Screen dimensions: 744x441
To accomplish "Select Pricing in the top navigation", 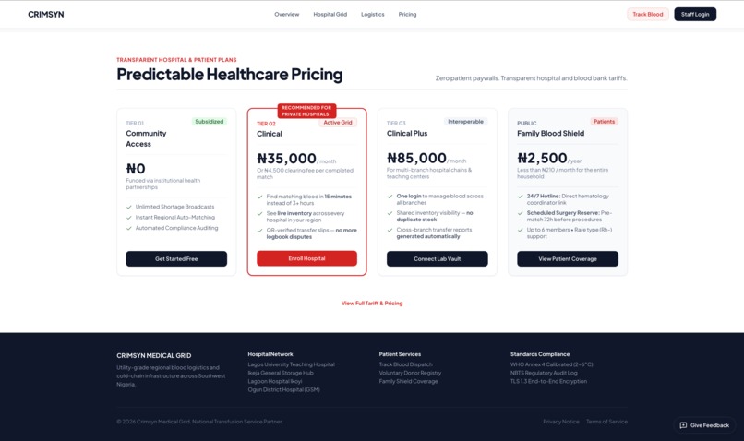I will [x=407, y=14].
